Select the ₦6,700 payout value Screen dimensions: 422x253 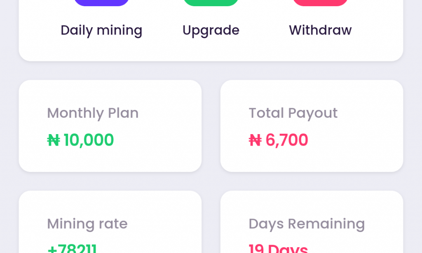pyautogui.click(x=278, y=140)
